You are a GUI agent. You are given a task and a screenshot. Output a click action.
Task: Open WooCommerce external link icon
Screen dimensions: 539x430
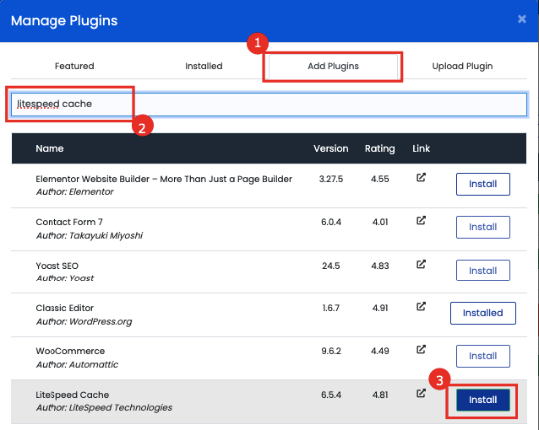click(x=421, y=349)
